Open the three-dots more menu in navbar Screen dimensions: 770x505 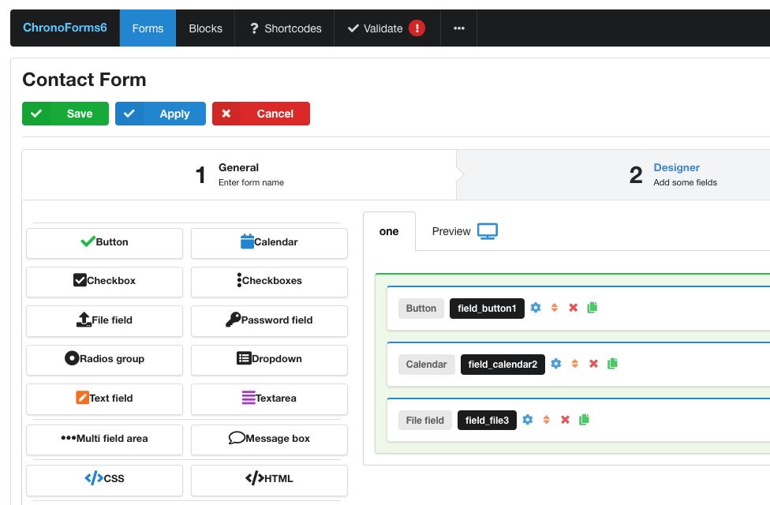(458, 28)
